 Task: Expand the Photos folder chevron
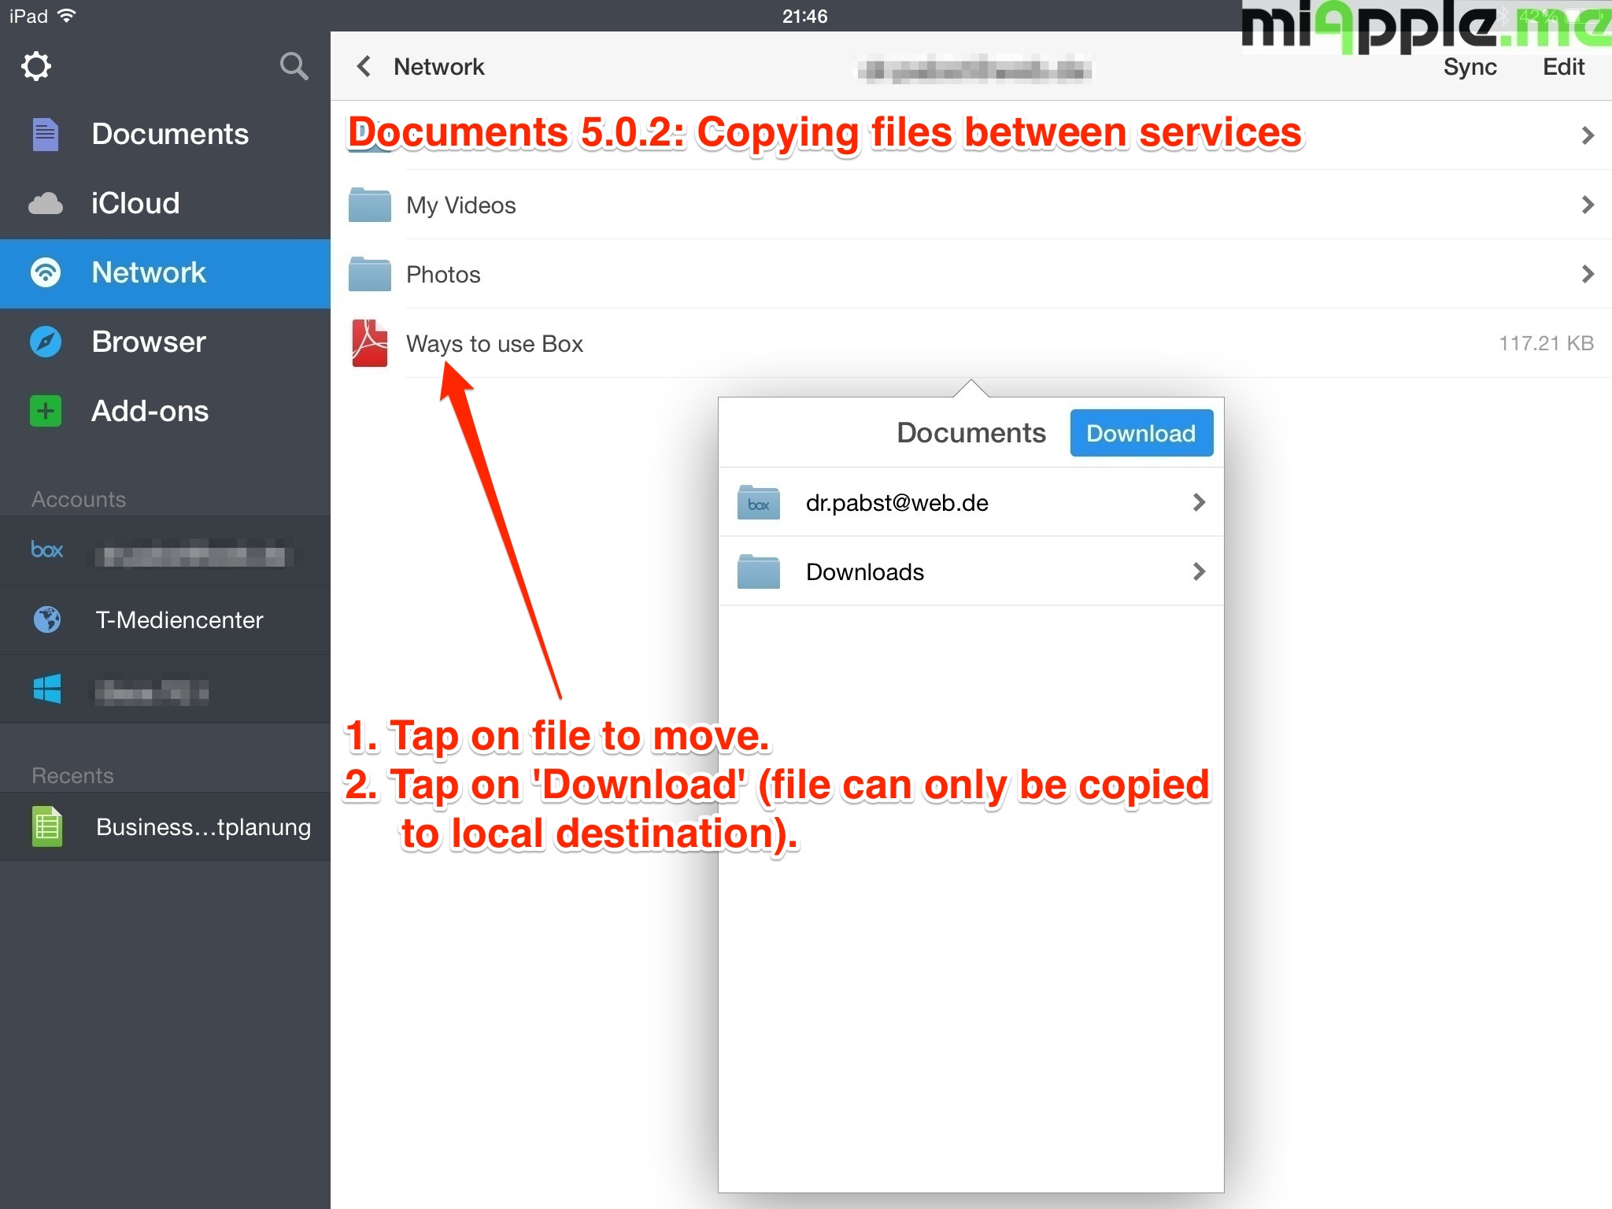coord(1587,275)
